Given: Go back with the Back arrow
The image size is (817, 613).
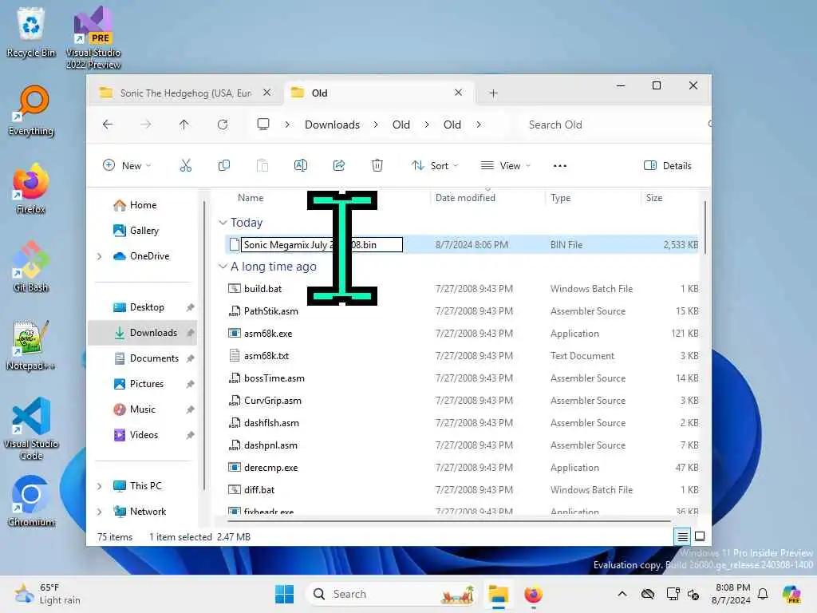Looking at the screenshot, I should click(108, 125).
